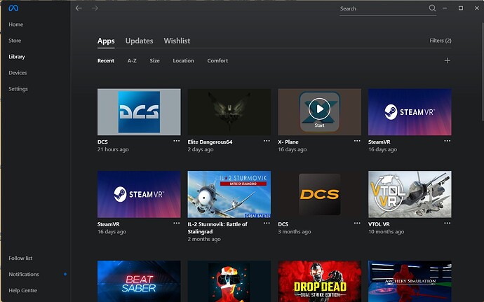Switch to the Wishlist tab
484x302 pixels.
tap(177, 41)
